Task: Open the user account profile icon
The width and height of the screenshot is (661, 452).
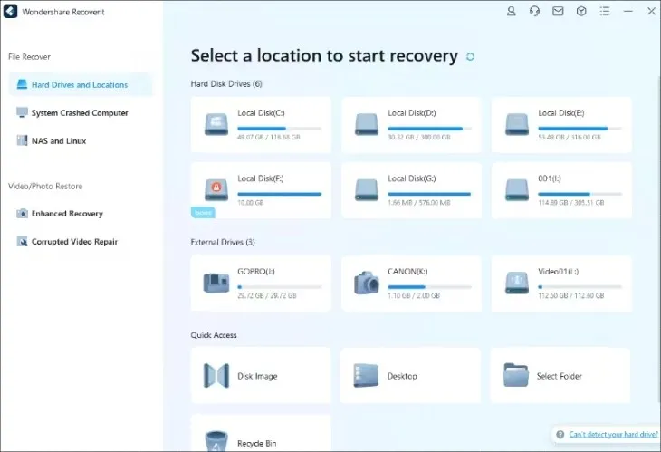Action: coord(512,12)
